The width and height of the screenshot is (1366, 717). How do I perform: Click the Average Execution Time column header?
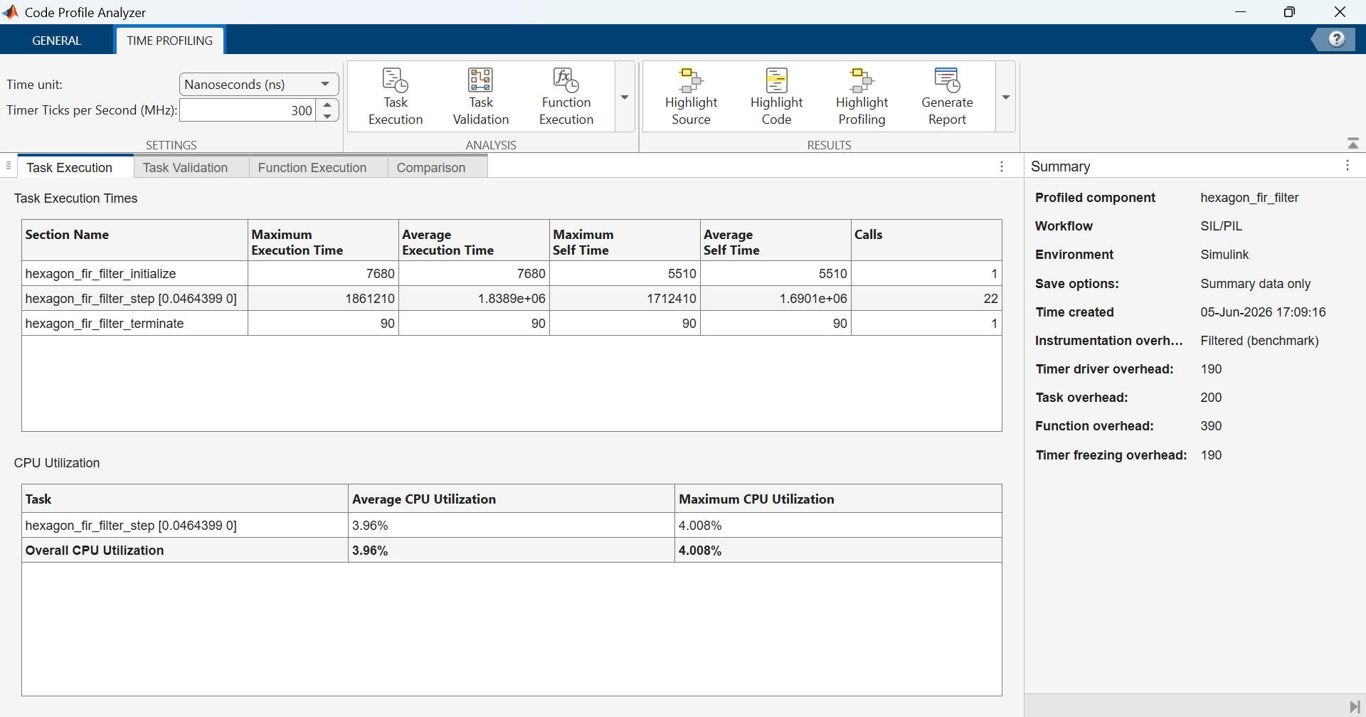(x=474, y=240)
